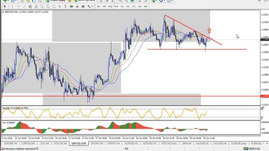Click the Indicators list plus icon
The image size is (269, 151).
[x=154, y=1]
